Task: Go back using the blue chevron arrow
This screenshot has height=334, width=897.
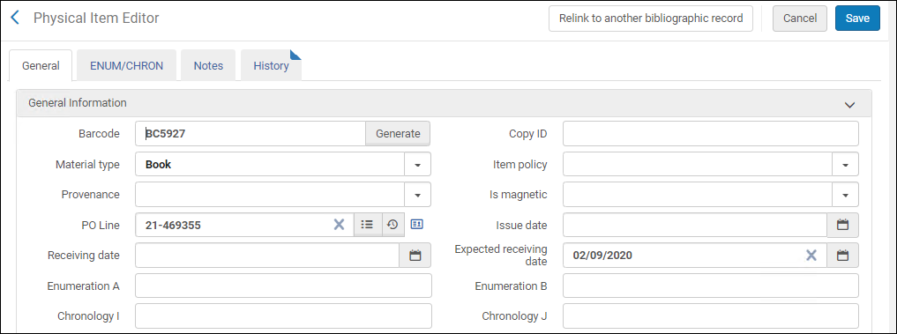Action: pyautogui.click(x=16, y=18)
